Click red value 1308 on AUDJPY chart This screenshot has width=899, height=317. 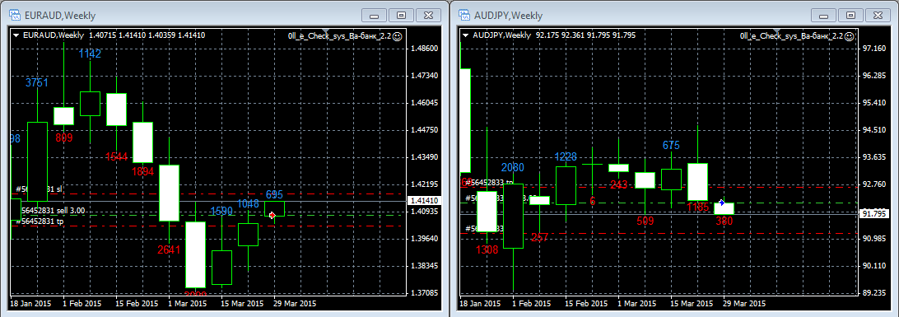[487, 249]
